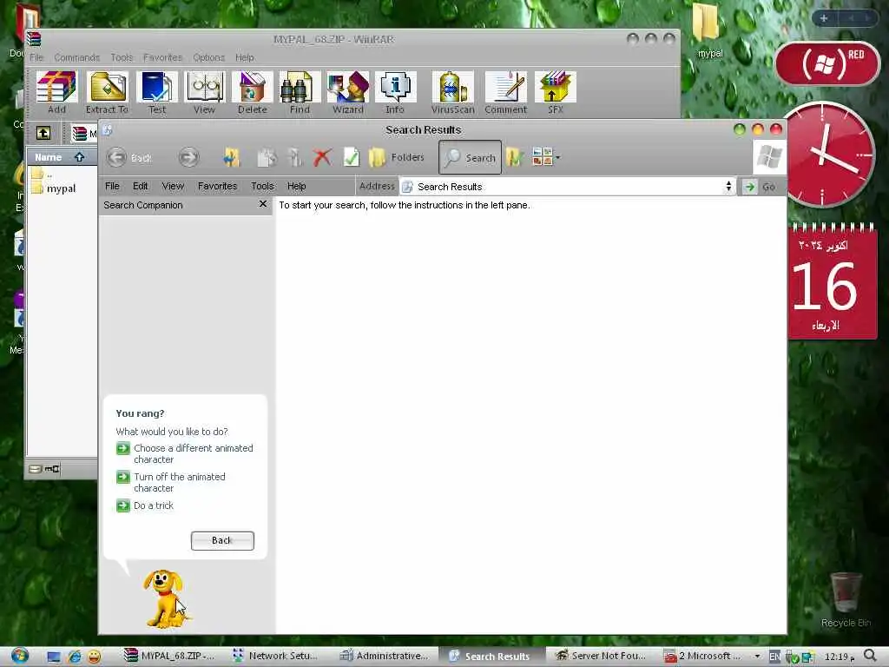This screenshot has width=889, height=667.
Task: Open WinRAR Help menu
Action: click(244, 57)
